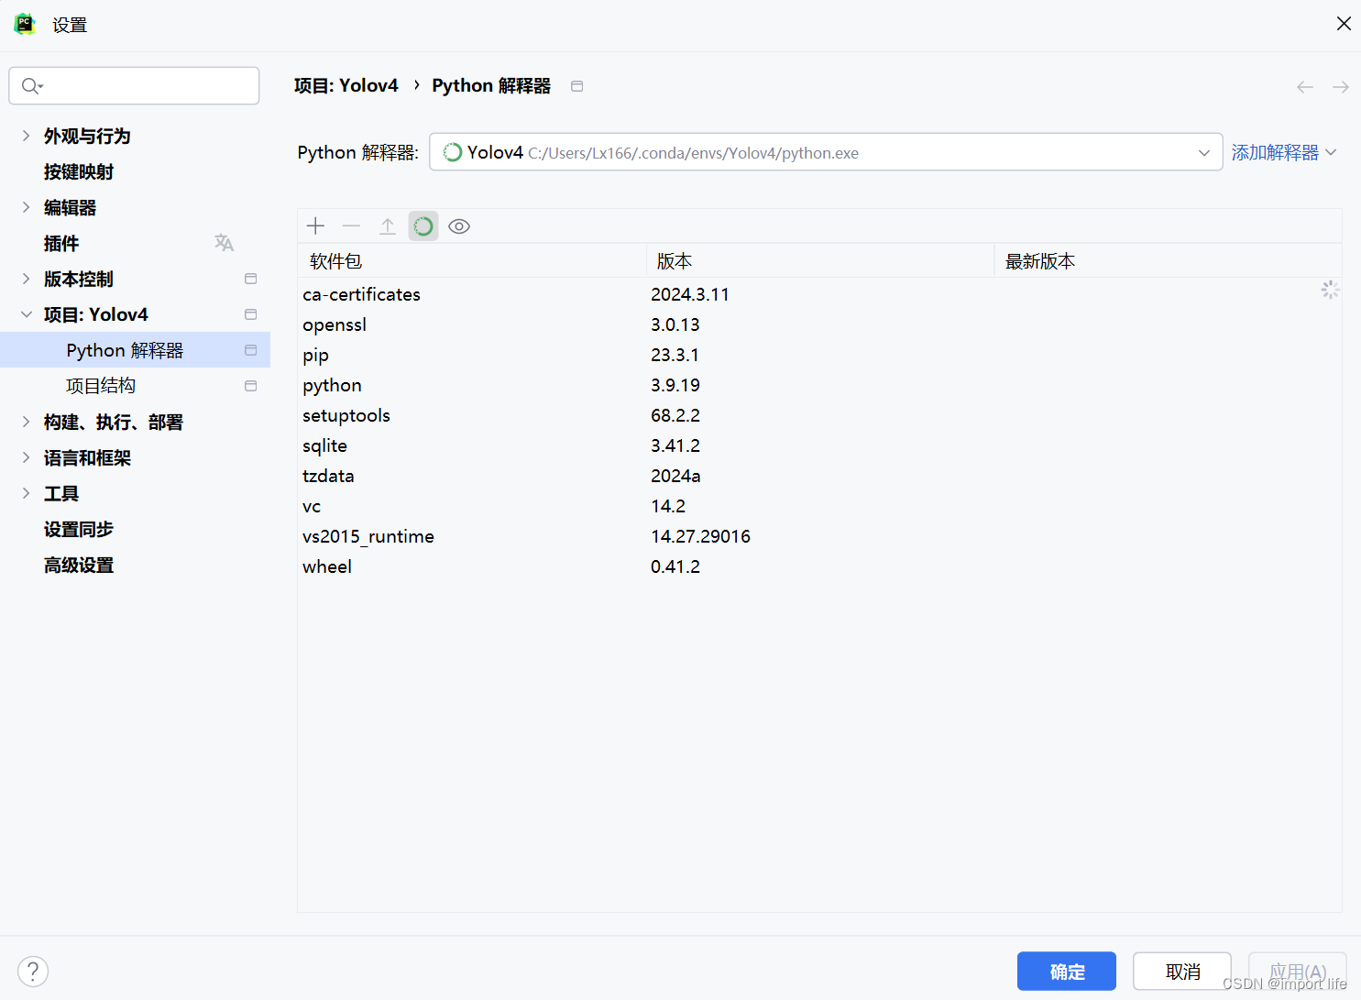1361x1000 pixels.
Task: Select the setuptools package row
Action: [819, 415]
